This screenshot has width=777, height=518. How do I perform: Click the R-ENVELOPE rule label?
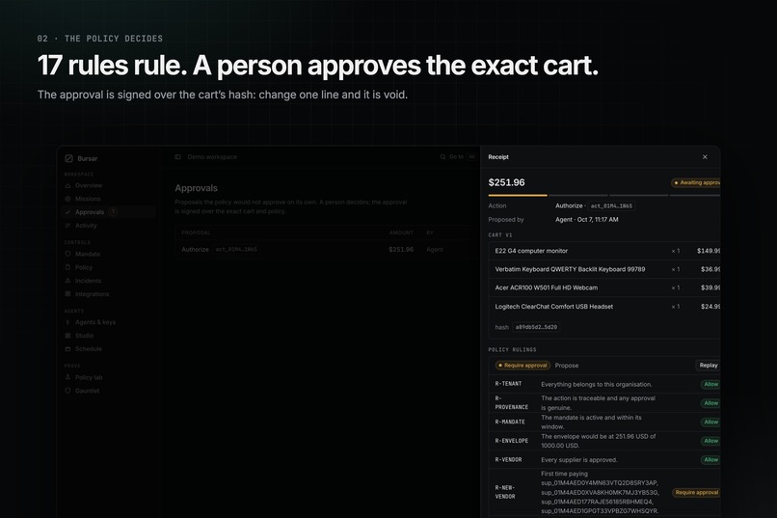(511, 440)
